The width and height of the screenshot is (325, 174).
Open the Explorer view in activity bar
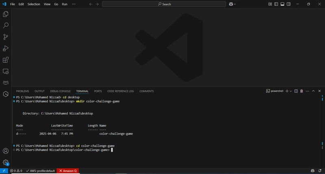[6, 14]
